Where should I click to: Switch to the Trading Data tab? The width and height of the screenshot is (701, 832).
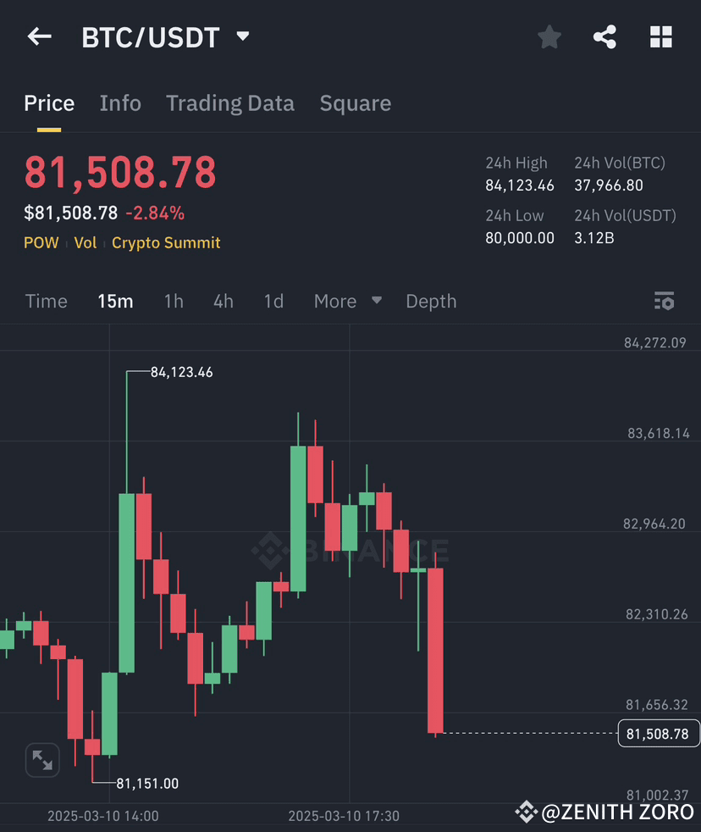click(229, 103)
